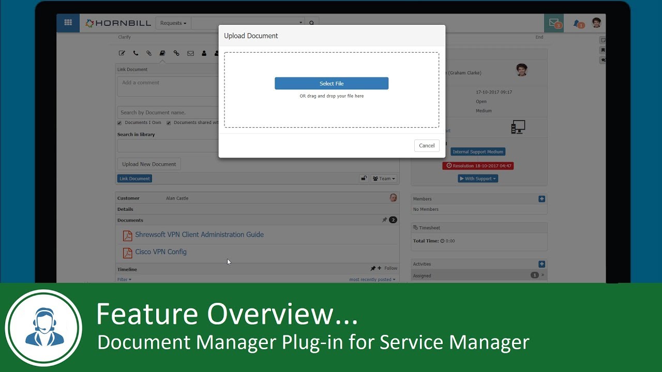Click the search magnifier icon

(312, 23)
